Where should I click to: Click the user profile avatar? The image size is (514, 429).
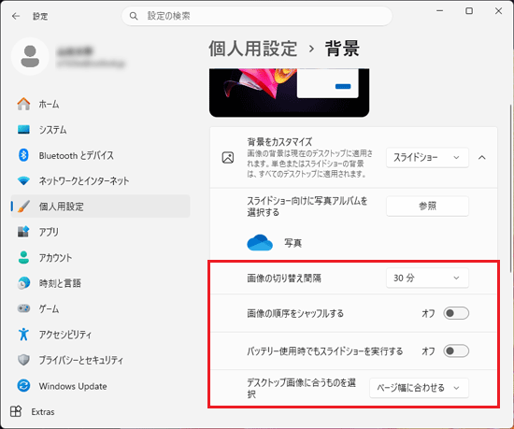[30, 56]
